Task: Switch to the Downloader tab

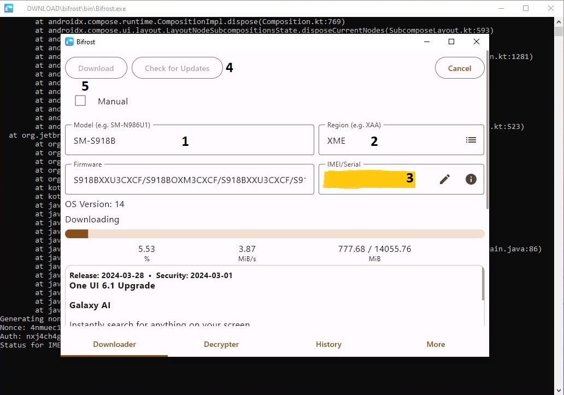Action: point(114,344)
